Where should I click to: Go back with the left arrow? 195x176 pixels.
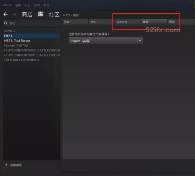pos(5,14)
